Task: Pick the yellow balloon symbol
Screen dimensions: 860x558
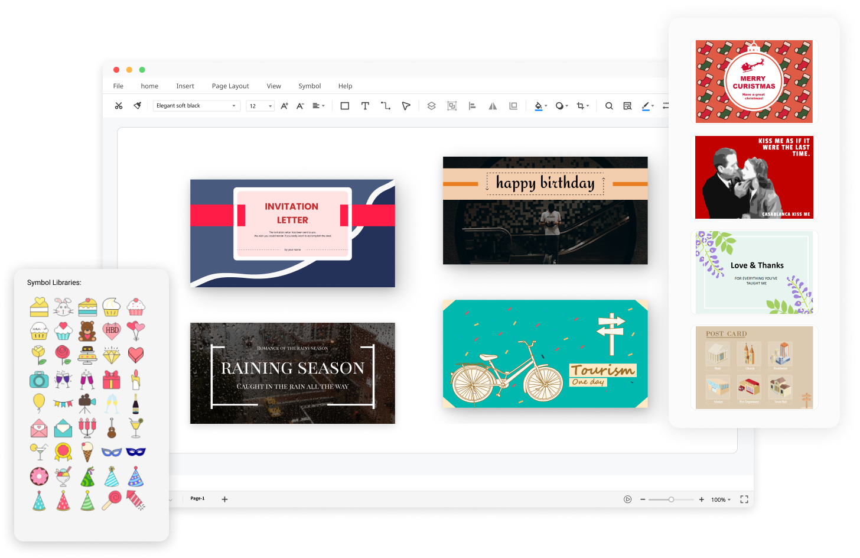Action: 39,403
